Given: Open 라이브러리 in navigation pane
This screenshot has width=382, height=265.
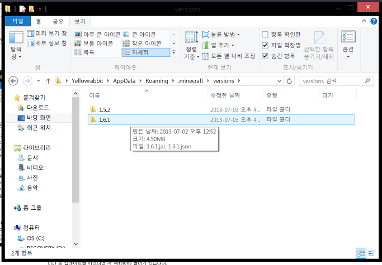Looking at the screenshot, I should pyautogui.click(x=32, y=148).
